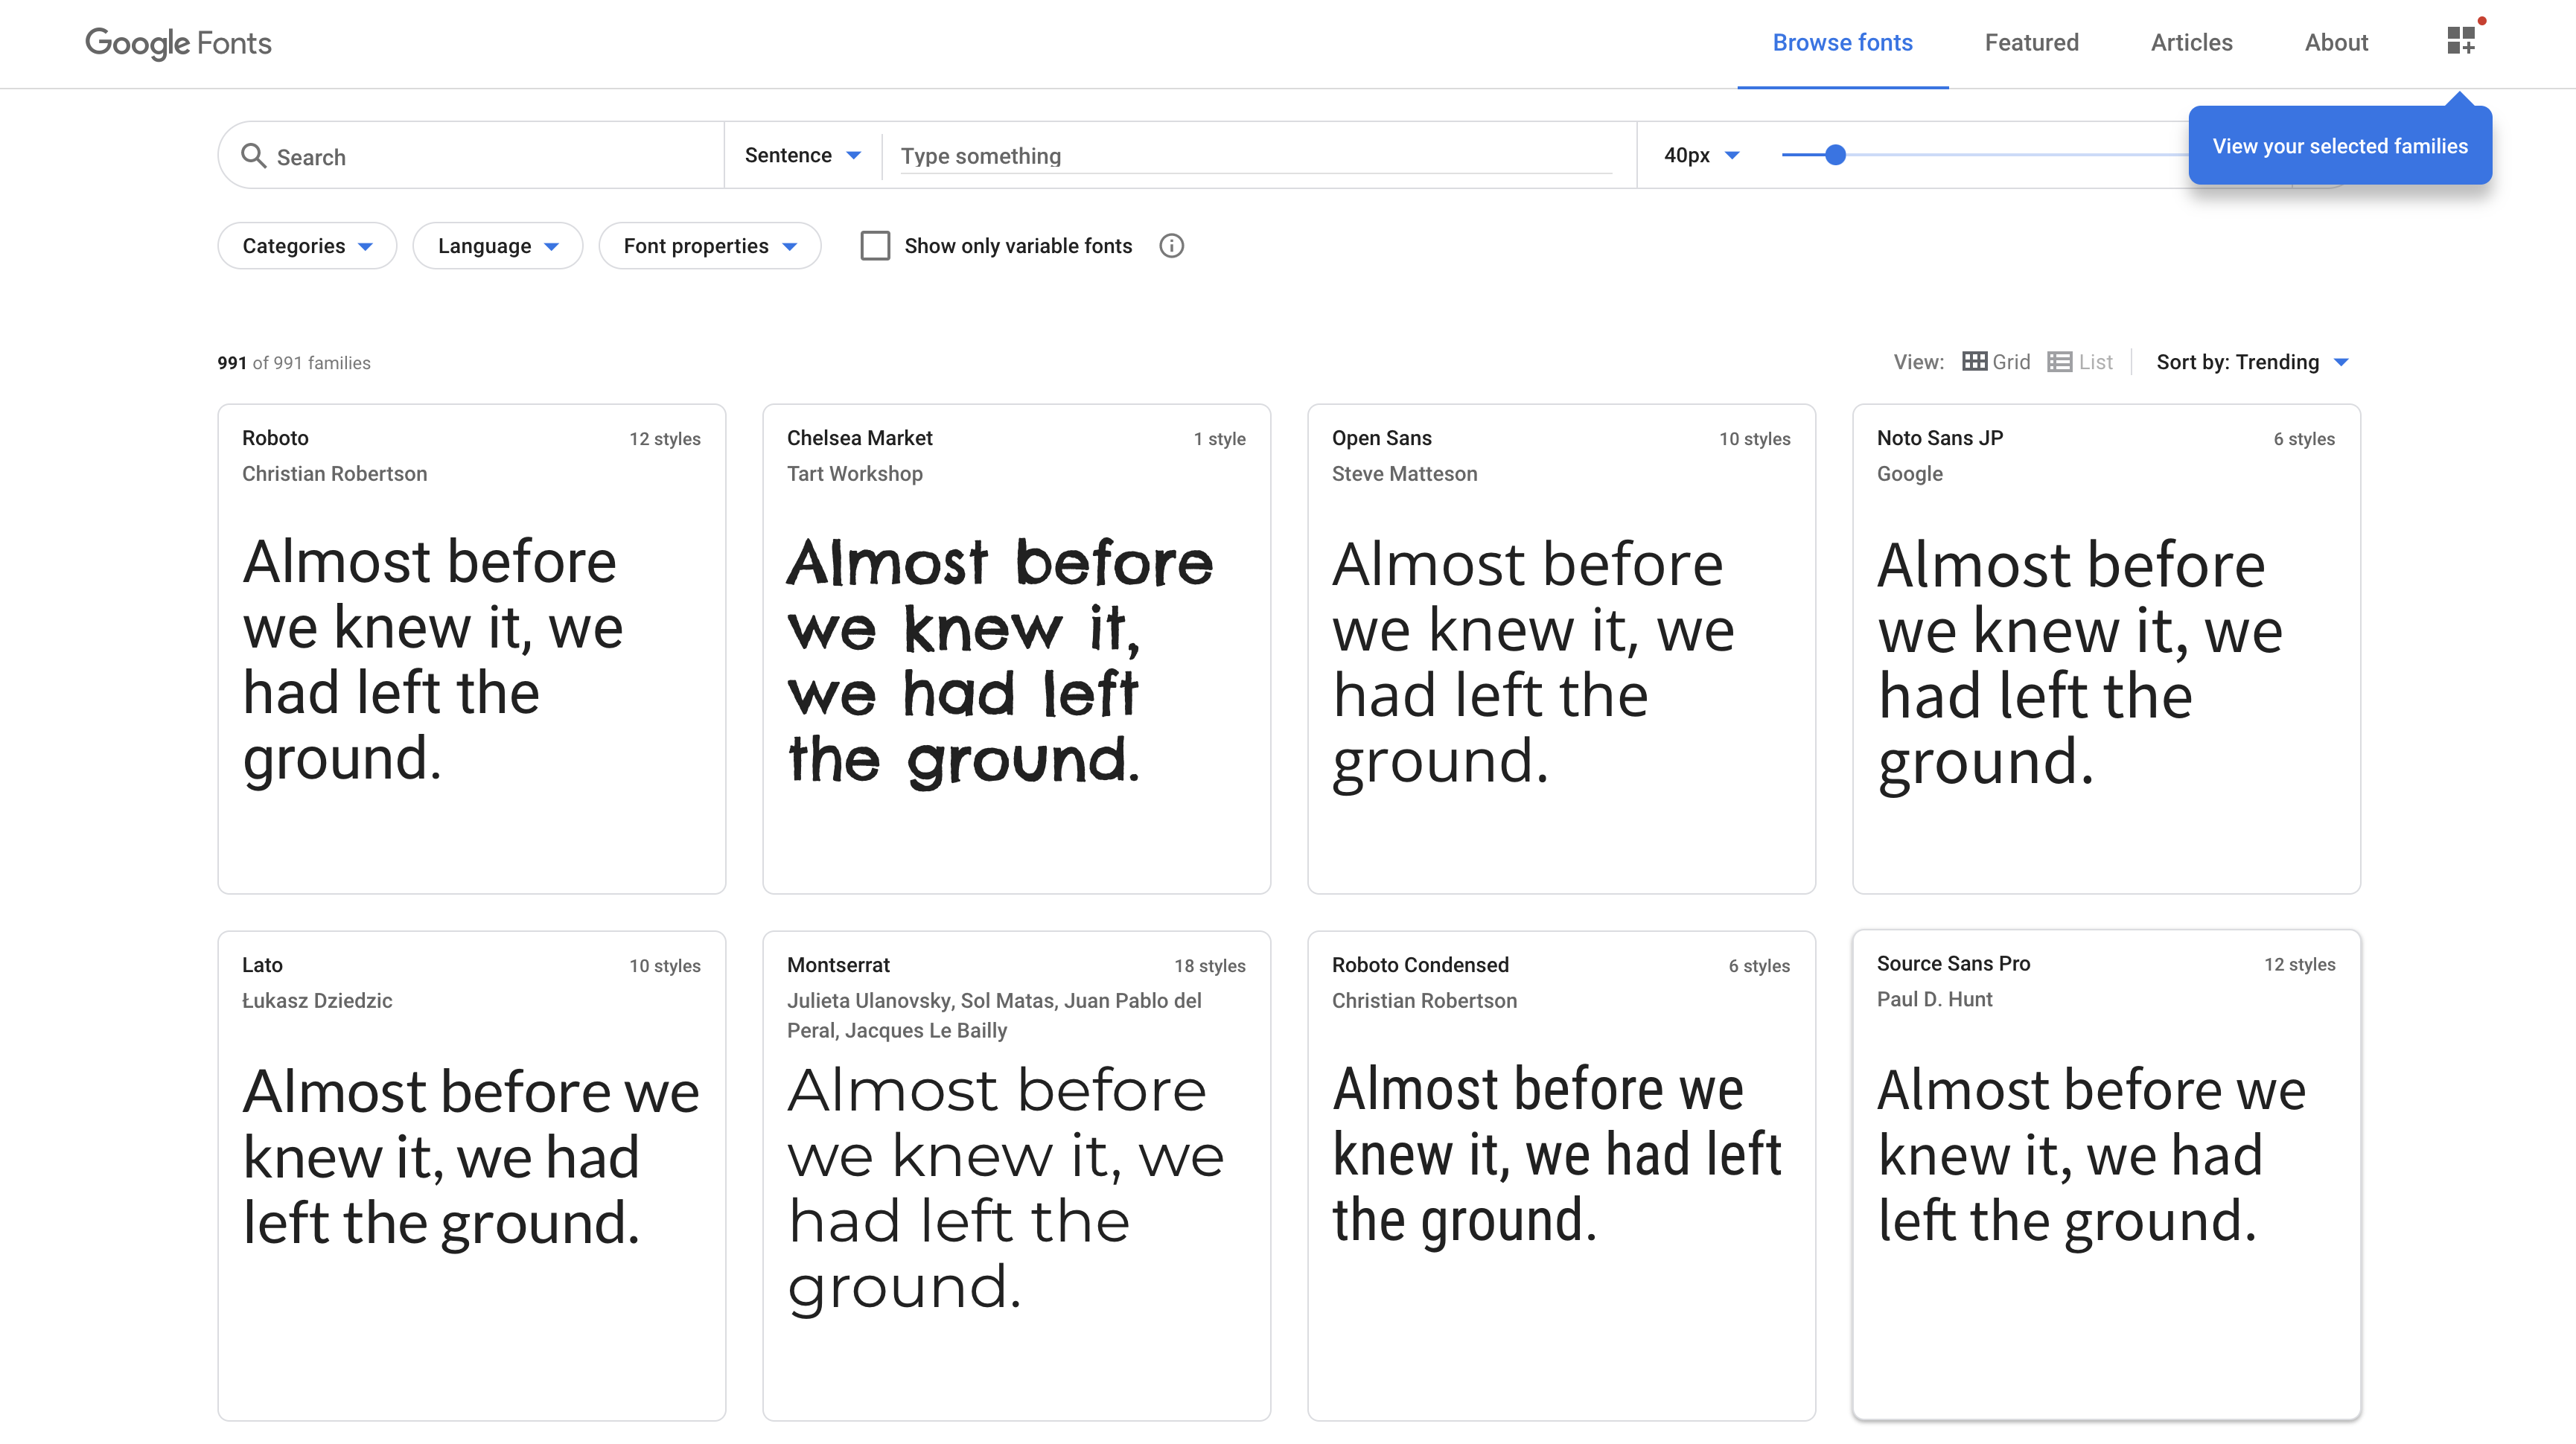The height and width of the screenshot is (1444, 2576).
Task: Open the Categories filter dropdown
Action: point(307,246)
